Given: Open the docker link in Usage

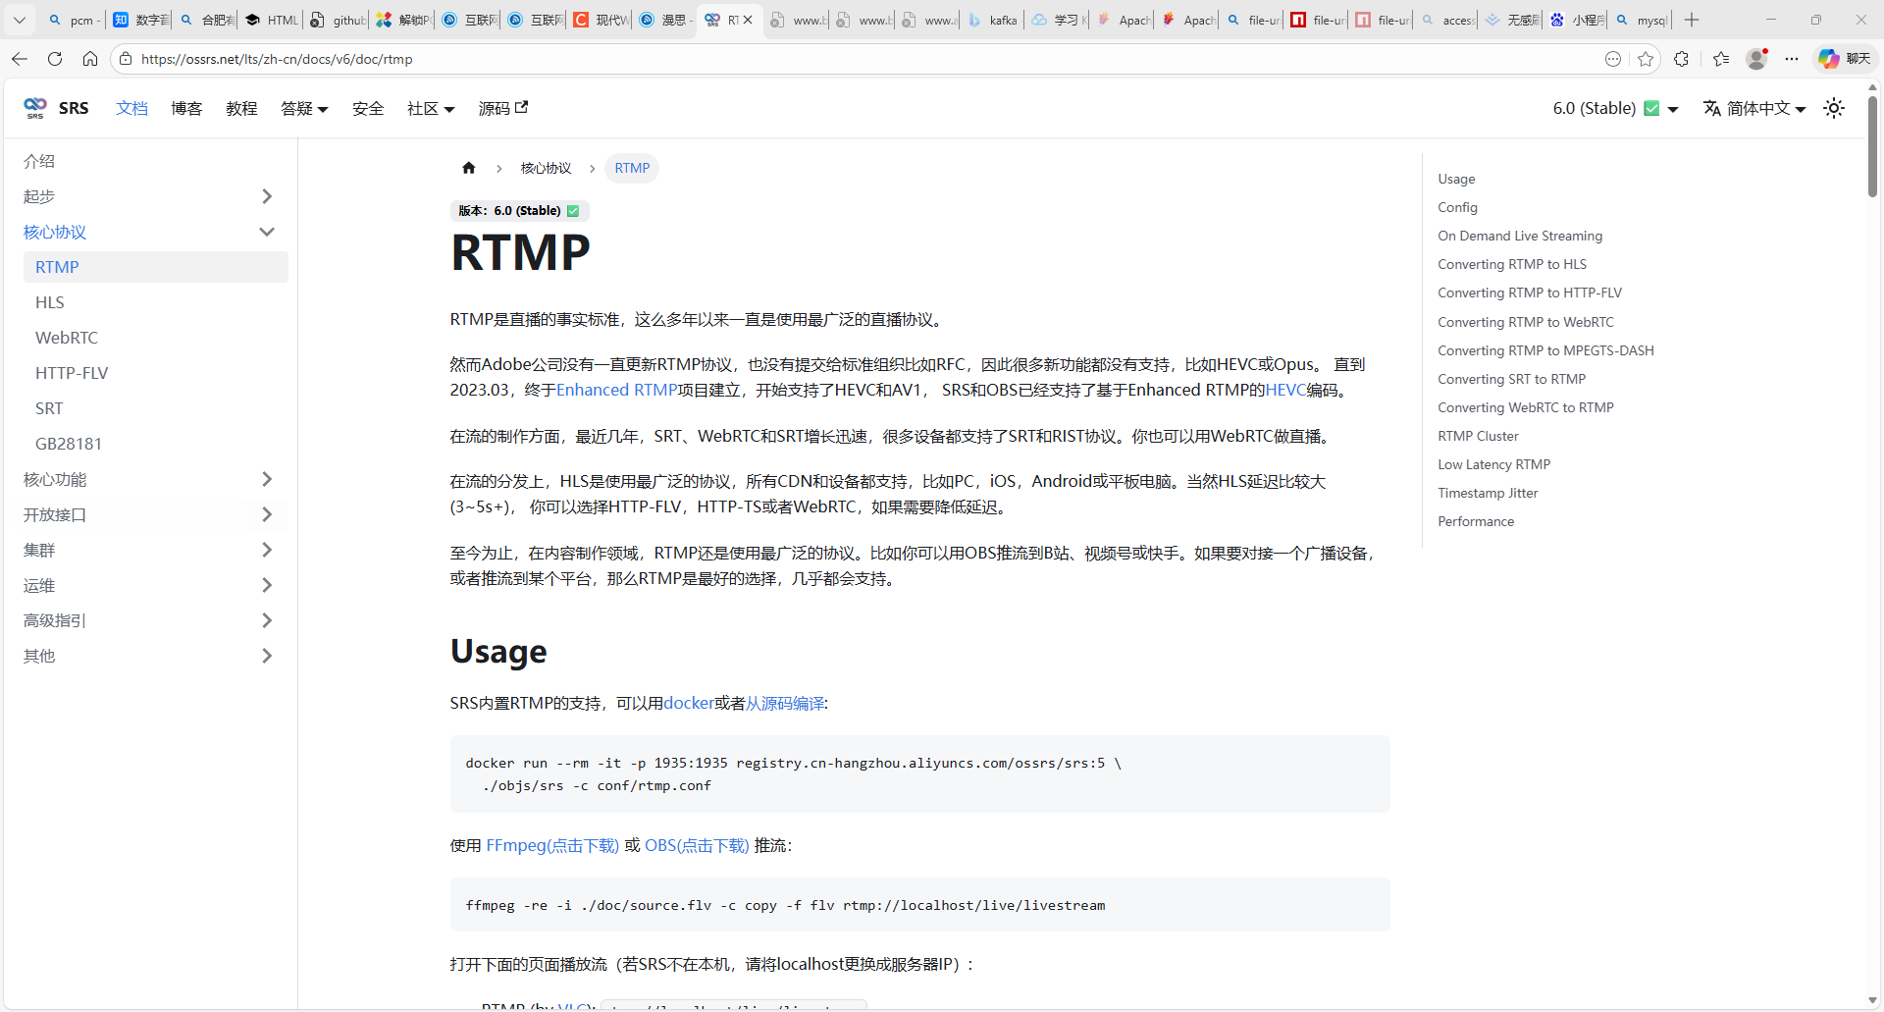Looking at the screenshot, I should [689, 703].
